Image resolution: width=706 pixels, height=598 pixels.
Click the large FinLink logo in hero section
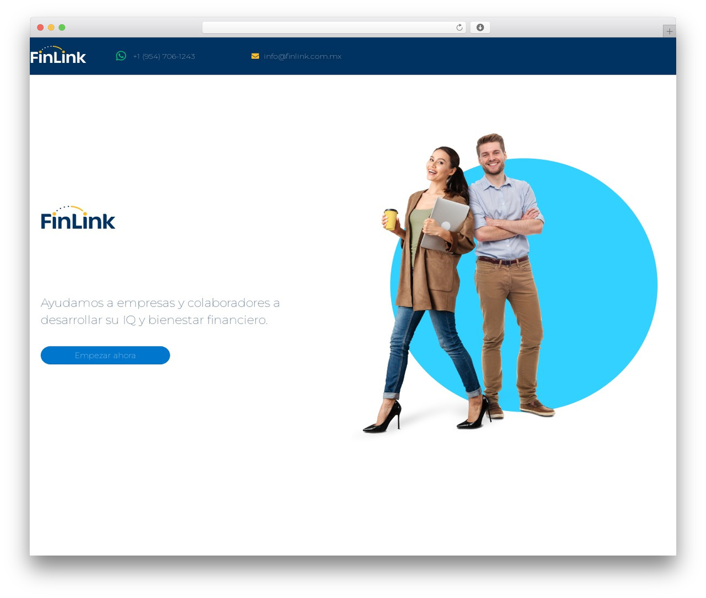(78, 218)
